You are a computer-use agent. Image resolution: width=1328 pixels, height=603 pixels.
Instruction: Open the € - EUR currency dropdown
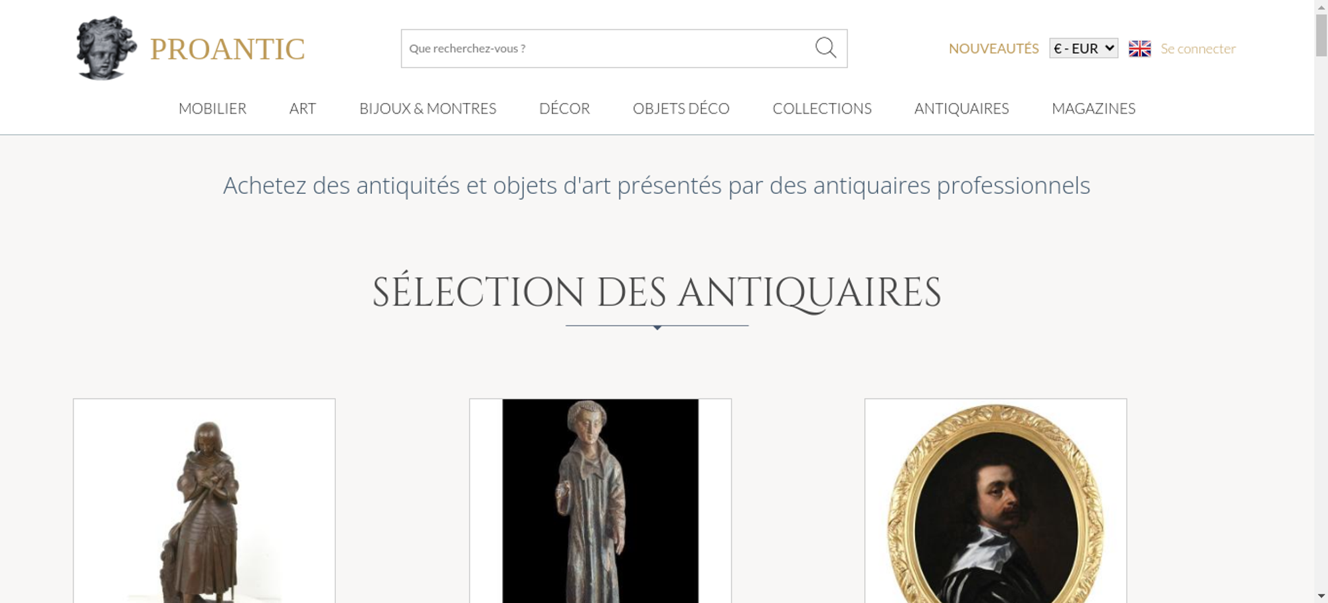(1084, 48)
